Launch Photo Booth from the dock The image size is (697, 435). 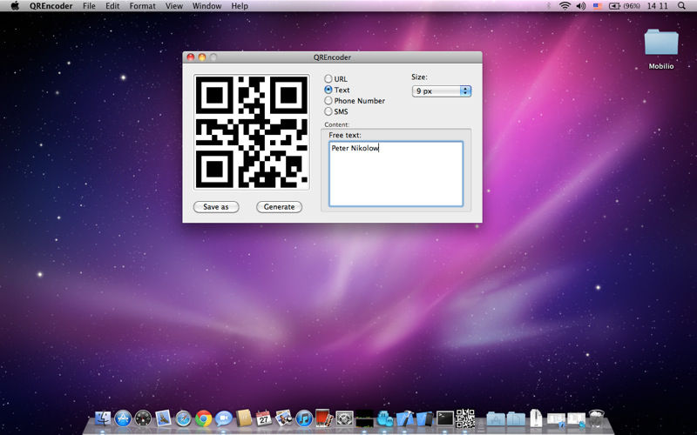(324, 418)
